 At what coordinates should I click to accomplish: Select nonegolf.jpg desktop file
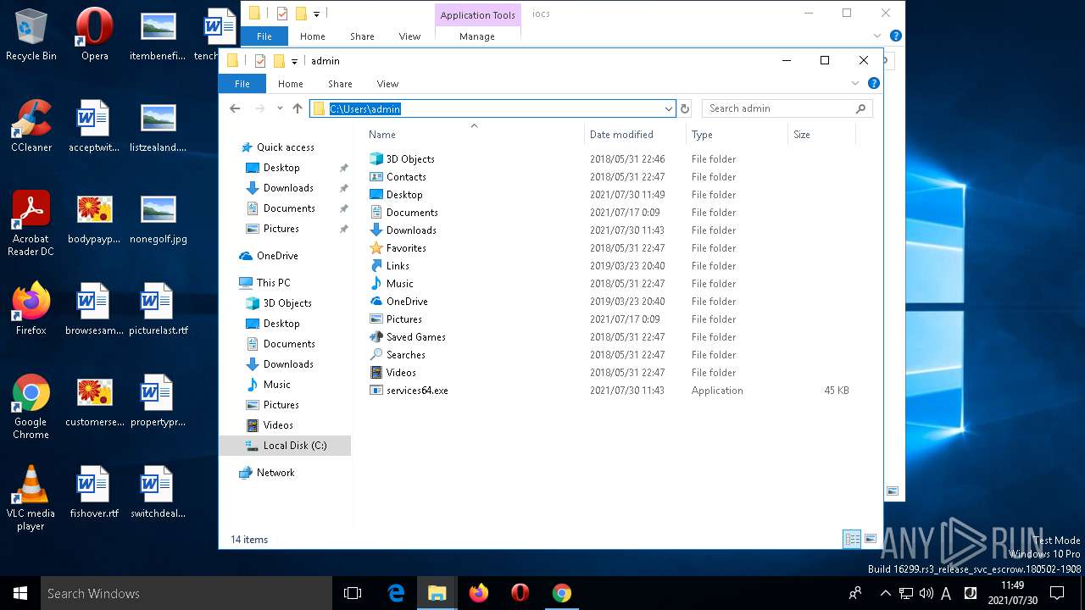point(159,218)
